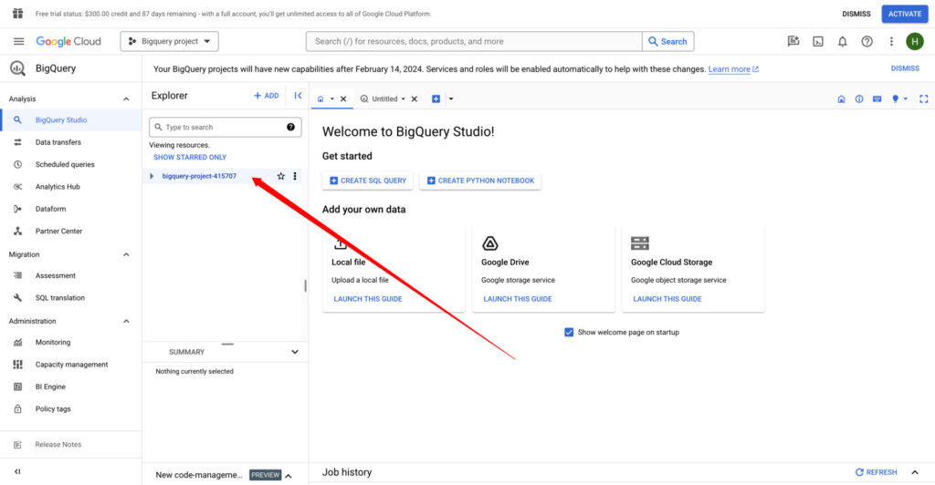Star the bigquery-project-415707 project
This screenshot has height=485, width=935.
pos(281,176)
